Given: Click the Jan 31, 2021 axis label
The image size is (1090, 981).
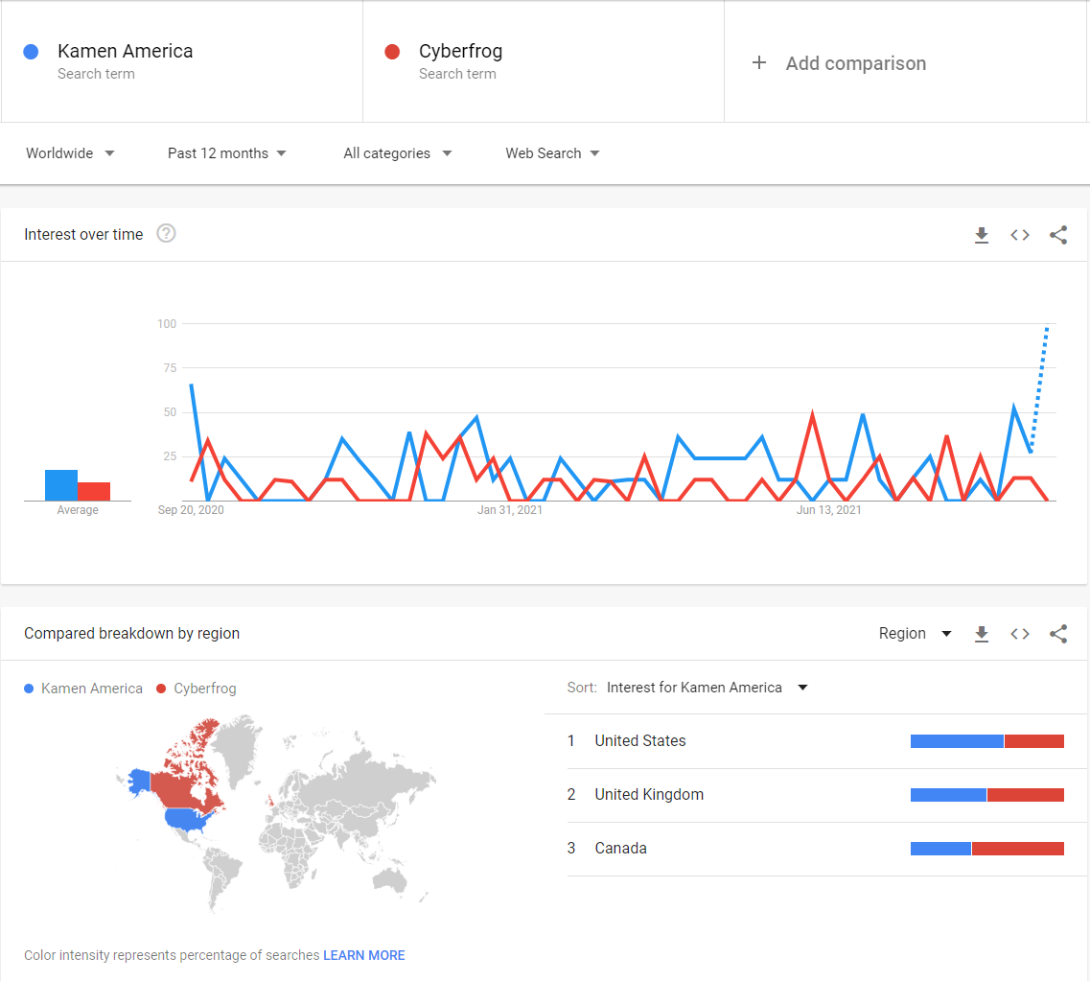Looking at the screenshot, I should pos(510,509).
